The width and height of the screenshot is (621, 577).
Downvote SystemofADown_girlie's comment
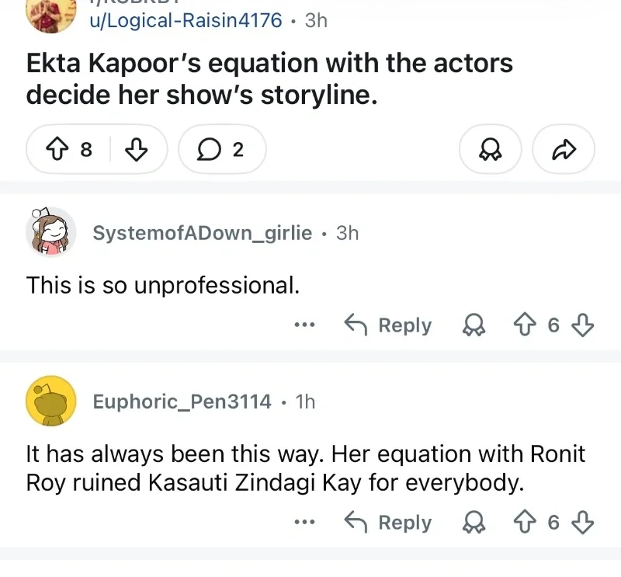click(583, 325)
